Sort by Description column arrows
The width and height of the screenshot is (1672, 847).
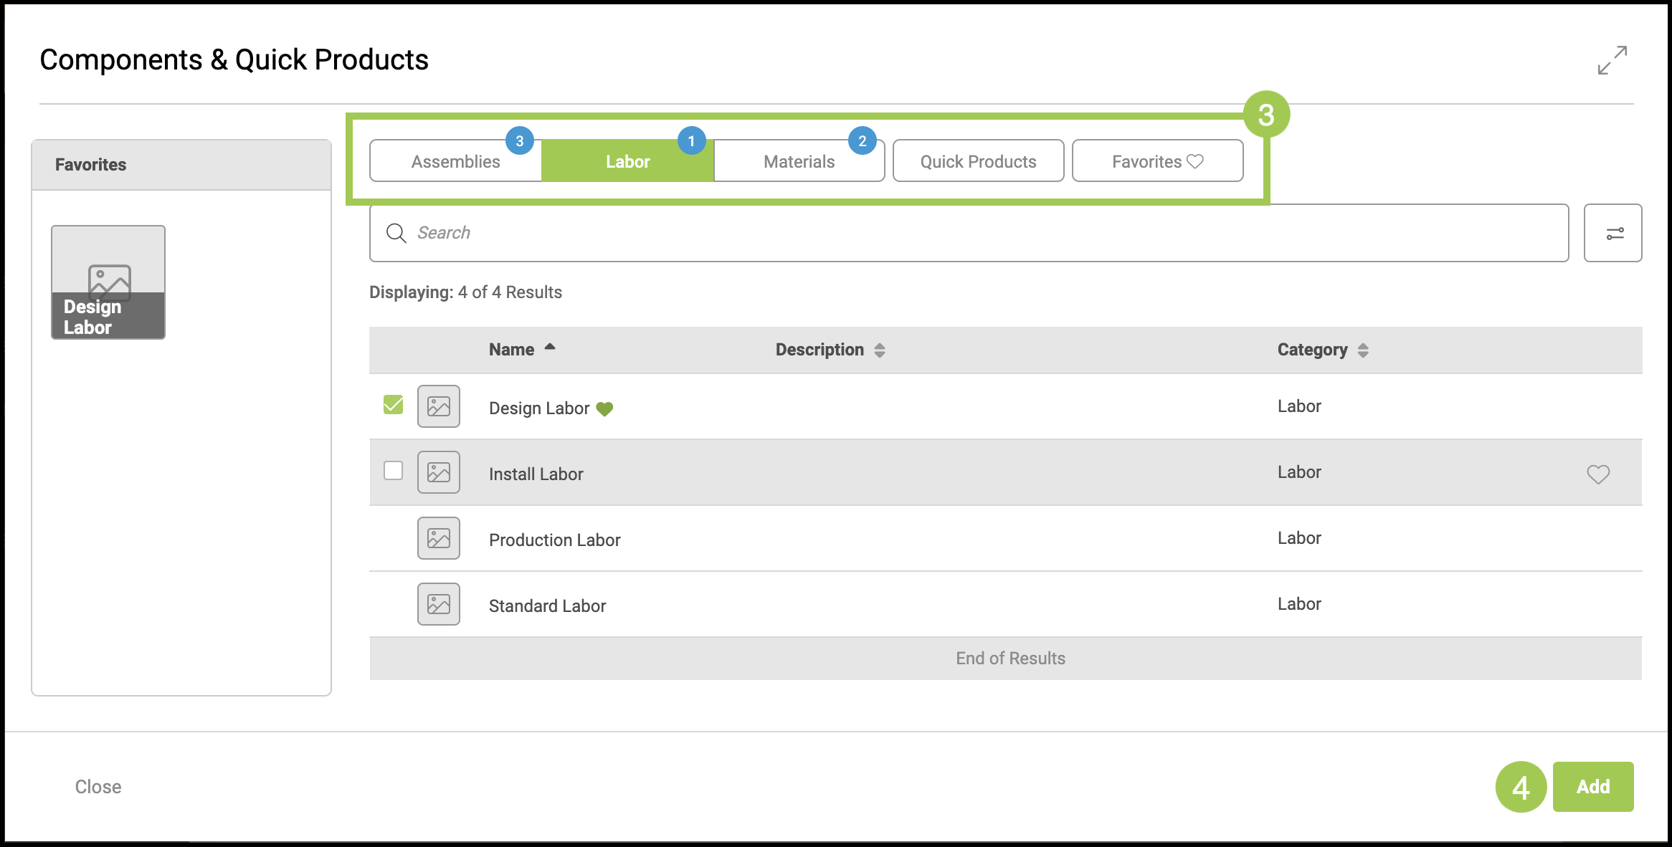tap(880, 350)
